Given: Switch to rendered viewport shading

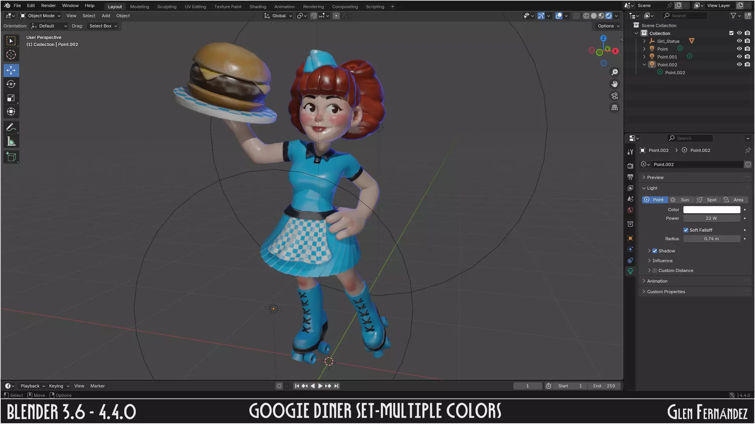Looking at the screenshot, I should 609,16.
